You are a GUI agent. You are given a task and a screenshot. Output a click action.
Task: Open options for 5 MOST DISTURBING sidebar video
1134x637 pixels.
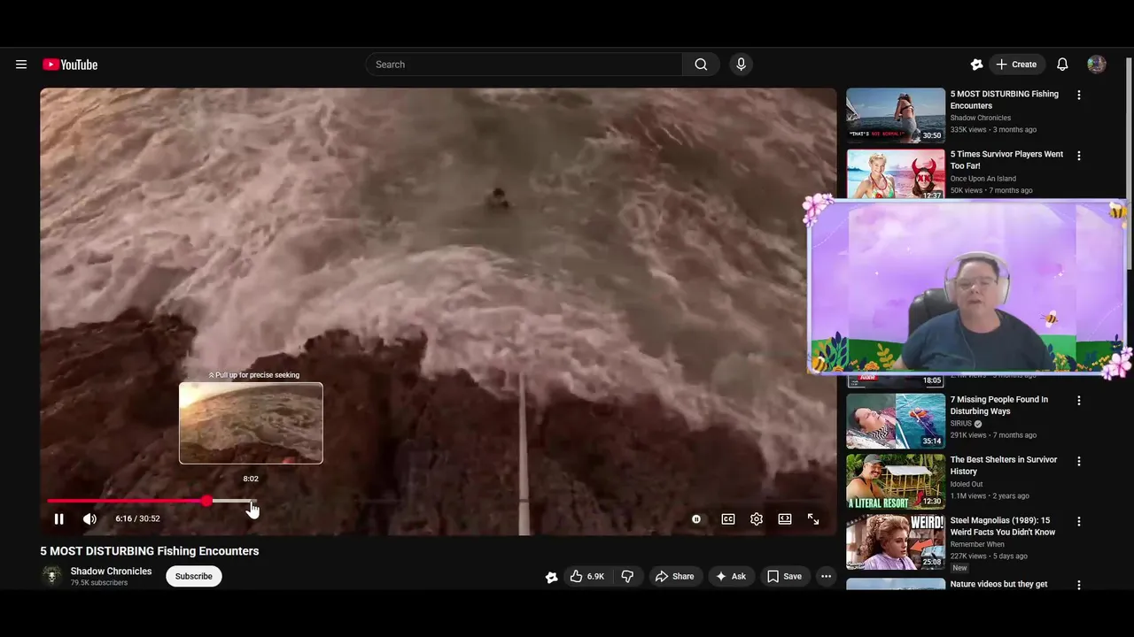click(1078, 95)
